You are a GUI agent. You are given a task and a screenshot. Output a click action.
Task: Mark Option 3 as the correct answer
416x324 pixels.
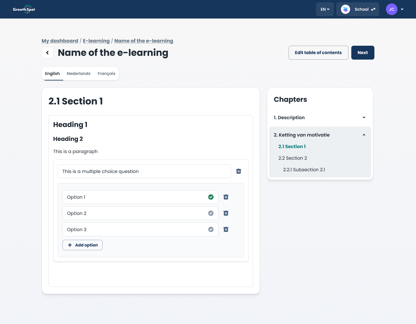[211, 229]
